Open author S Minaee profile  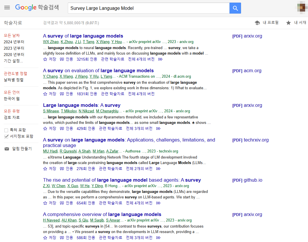(x=51, y=111)
